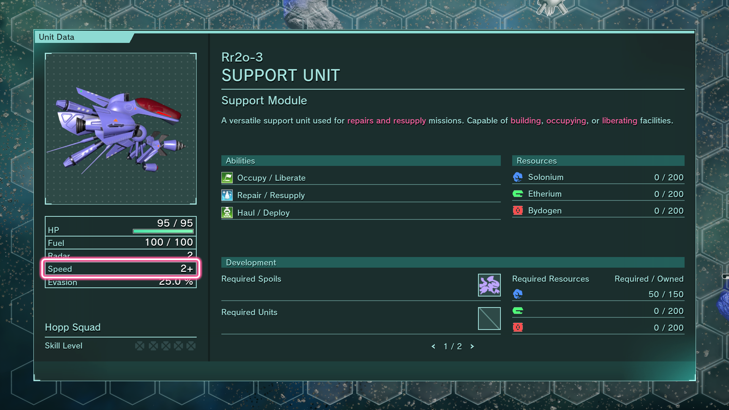This screenshot has height=410, width=729.
Task: Click the Haul / Deploy ability icon
Action: 227,213
